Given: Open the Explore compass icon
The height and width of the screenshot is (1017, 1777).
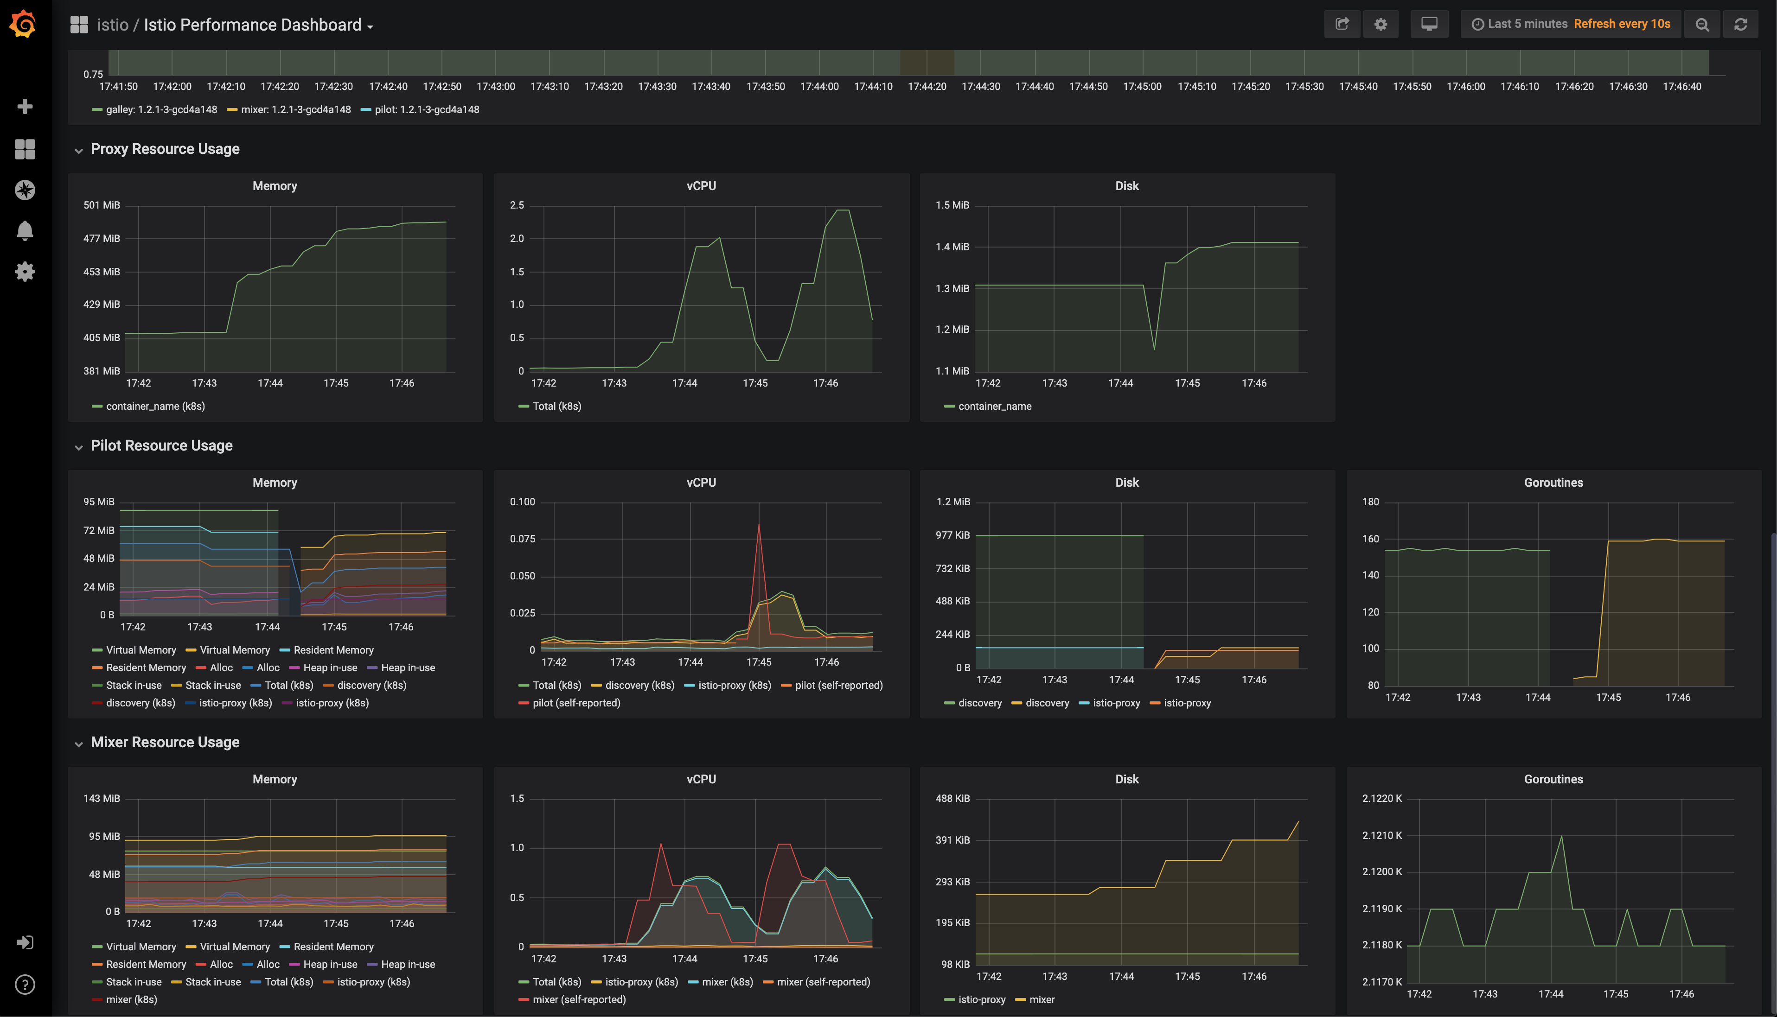Looking at the screenshot, I should tap(25, 190).
